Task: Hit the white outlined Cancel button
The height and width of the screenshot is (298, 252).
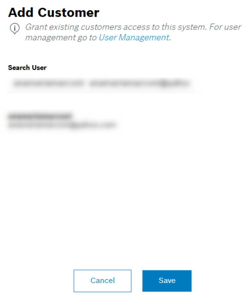Action: (x=103, y=281)
